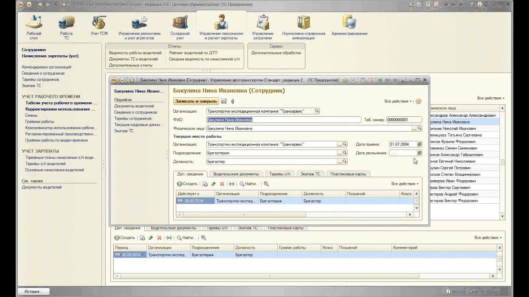
Task: Open Все действия dropdown in employee form header
Action: (x=398, y=101)
